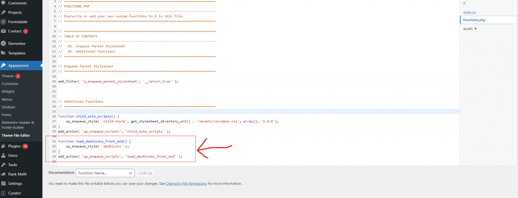This screenshot has height=198, width=518.
Task: Open the Function Name documentation dropdown
Action: pyautogui.click(x=105, y=173)
